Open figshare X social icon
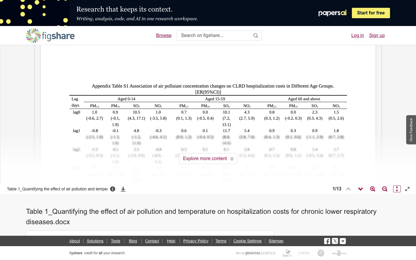 pos(335,241)
